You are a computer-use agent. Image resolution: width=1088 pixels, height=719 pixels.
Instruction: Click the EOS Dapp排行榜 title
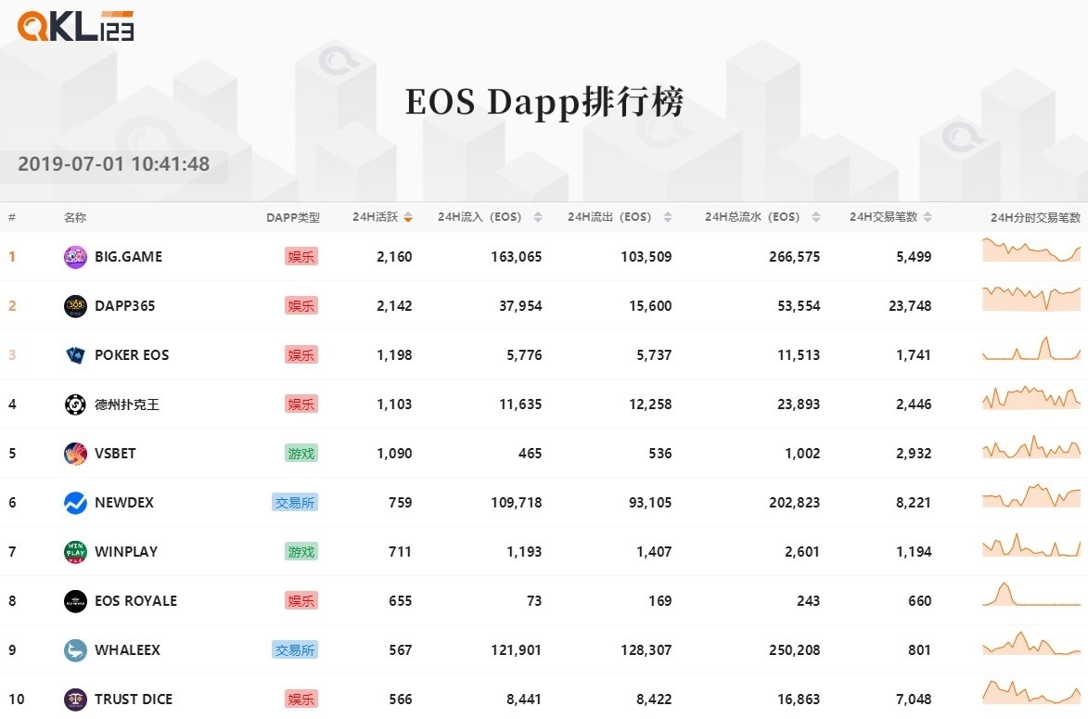click(544, 102)
